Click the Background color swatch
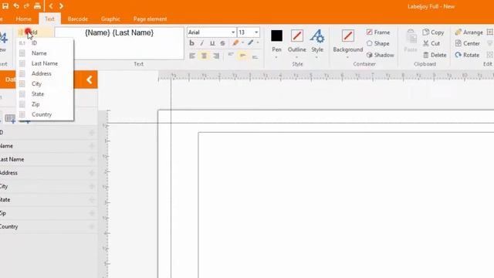The width and height of the screenshot is (494, 278). [x=348, y=36]
